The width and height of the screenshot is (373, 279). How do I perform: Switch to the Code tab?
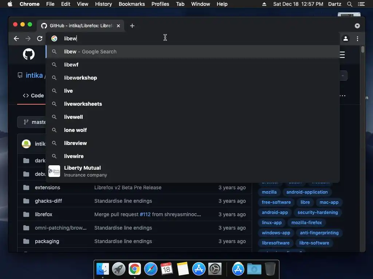34,96
